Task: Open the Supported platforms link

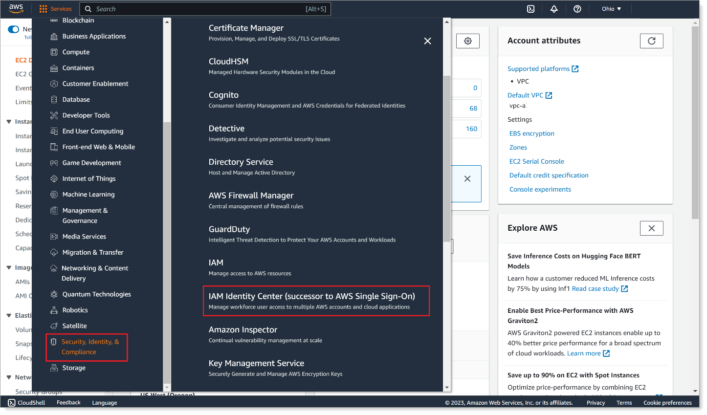Action: click(x=543, y=69)
